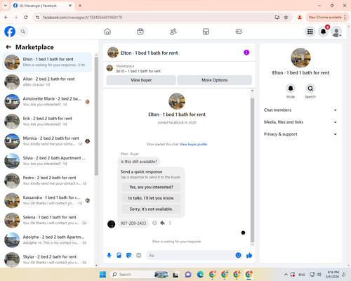Open the emoji picker in message field
Screen dimensions: 351x281
click(238, 255)
